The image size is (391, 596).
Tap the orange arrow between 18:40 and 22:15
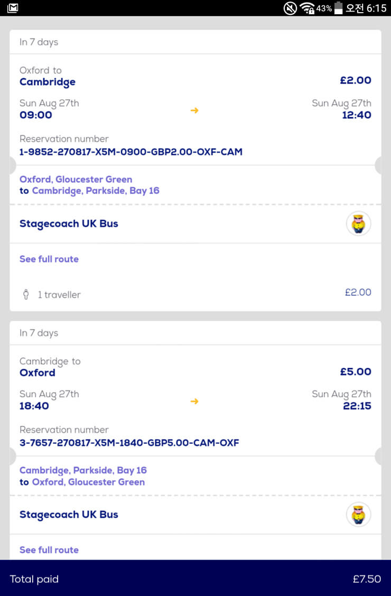point(194,402)
